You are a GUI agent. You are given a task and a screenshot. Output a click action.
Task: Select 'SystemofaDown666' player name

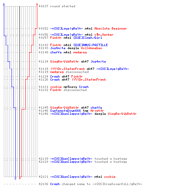(x=65, y=111)
